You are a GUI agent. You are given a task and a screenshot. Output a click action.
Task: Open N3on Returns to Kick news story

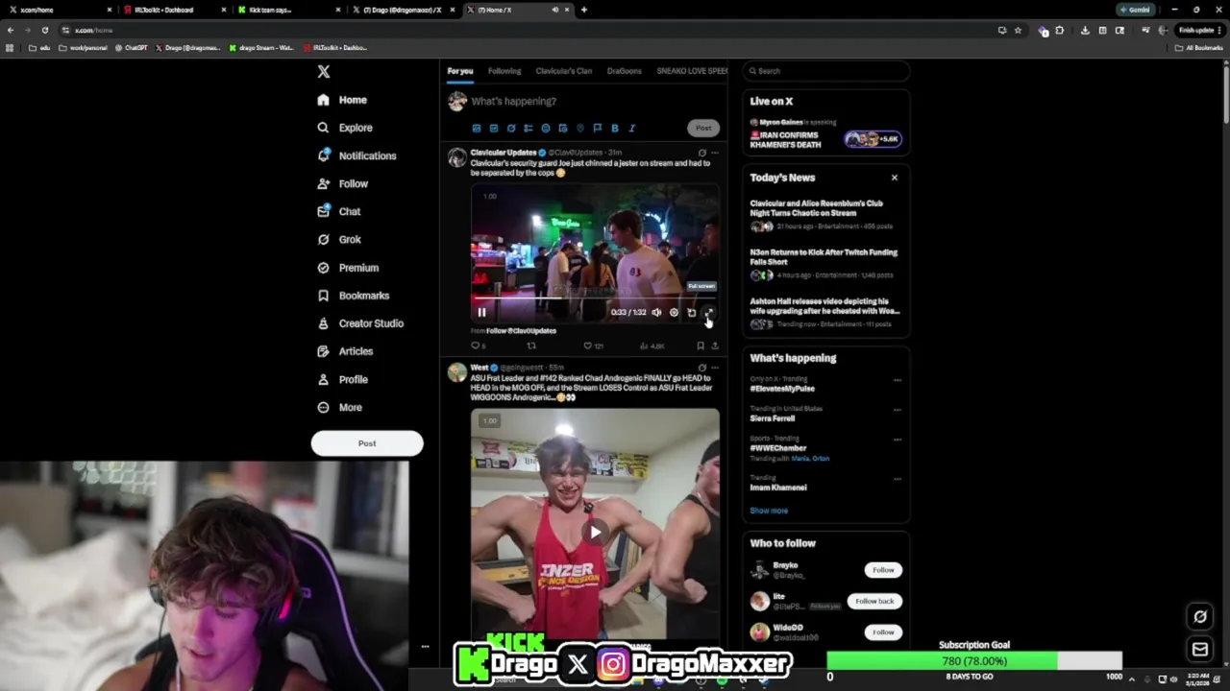tap(824, 263)
